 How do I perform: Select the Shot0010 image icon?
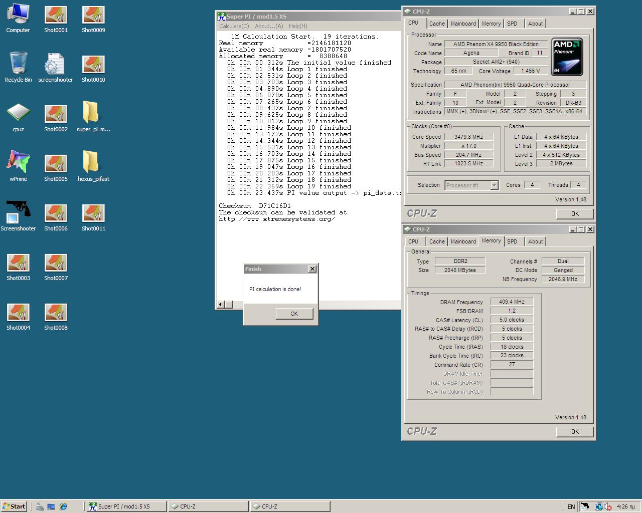click(x=93, y=68)
